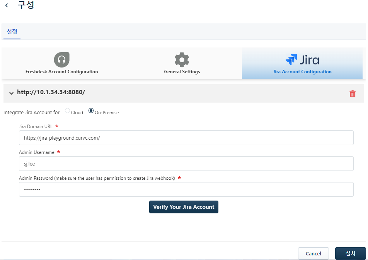The width and height of the screenshot is (368, 260).
Task: Open General Settings tab label
Action: click(182, 72)
